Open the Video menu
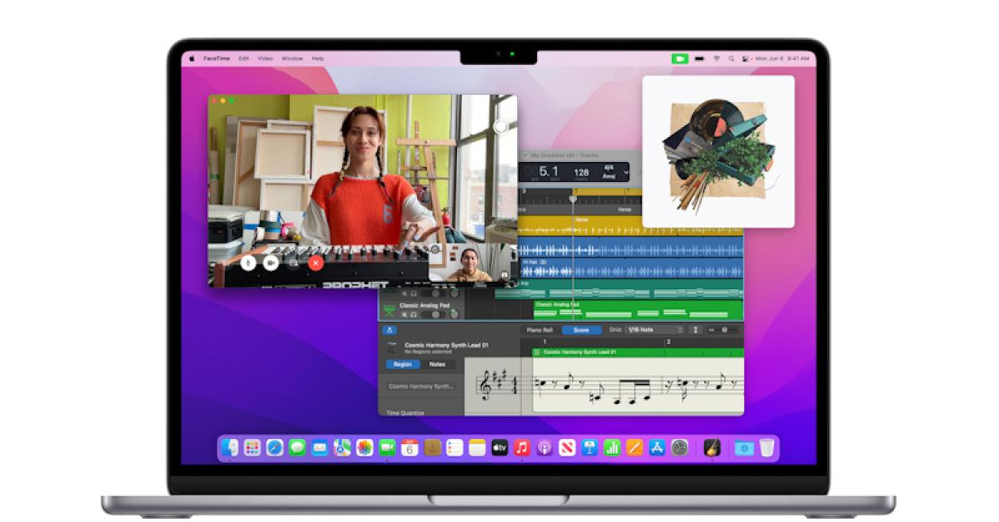The height and width of the screenshot is (522, 999). tap(265, 59)
